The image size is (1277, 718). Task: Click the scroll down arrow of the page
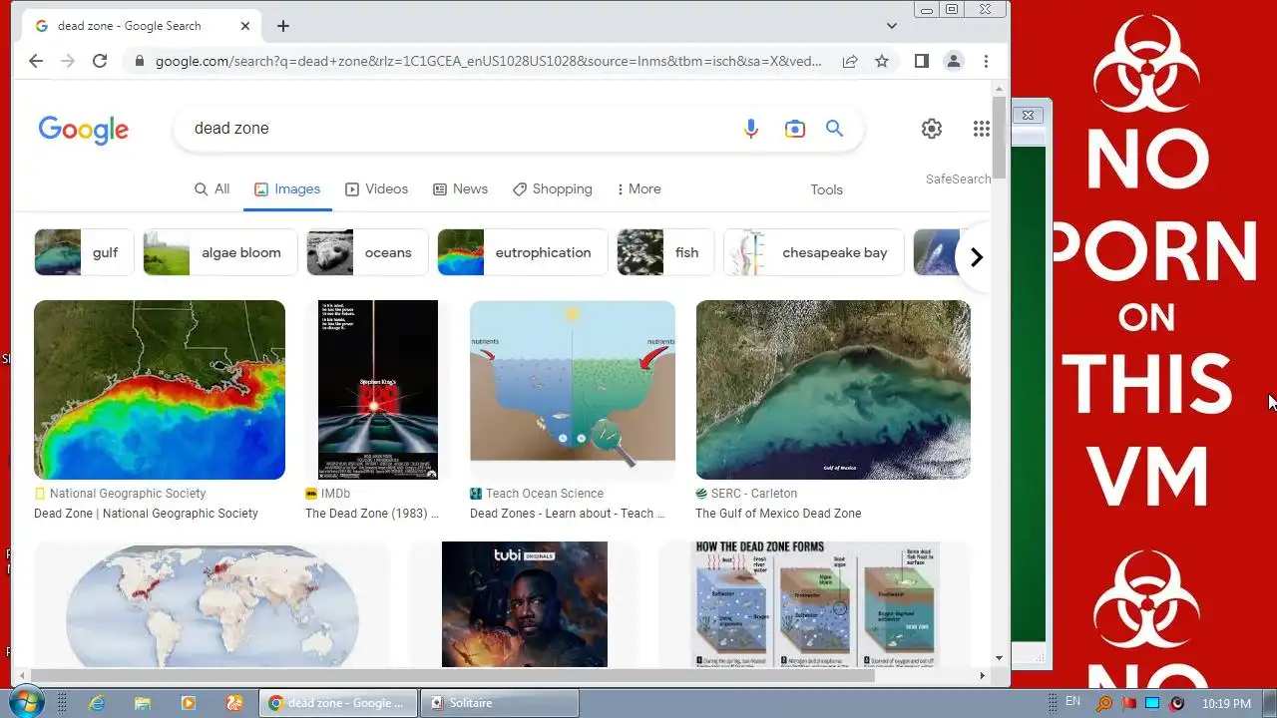[999, 658]
